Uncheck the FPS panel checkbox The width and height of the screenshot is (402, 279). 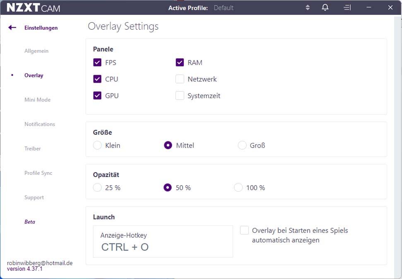pos(97,62)
